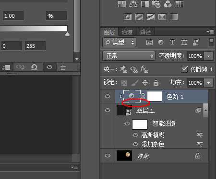This screenshot has width=216, height=179.
Task: Switch to the 图层 tab
Action: [109, 32]
